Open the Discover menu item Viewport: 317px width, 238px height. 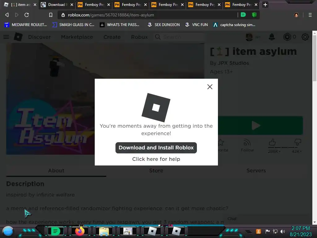[39, 37]
